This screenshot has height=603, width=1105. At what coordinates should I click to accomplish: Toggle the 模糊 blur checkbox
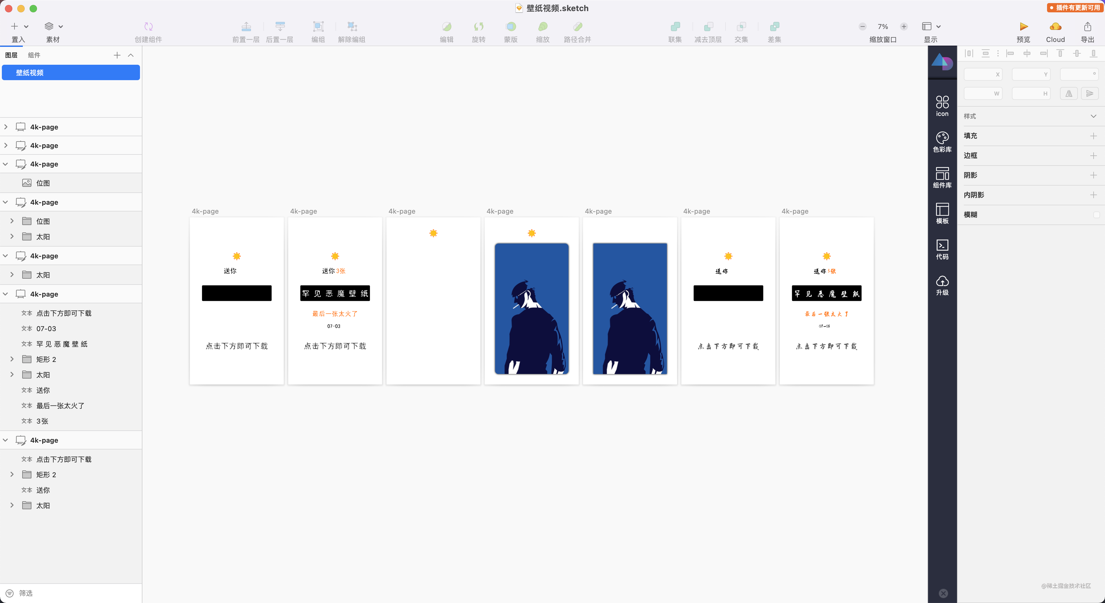pyautogui.click(x=1096, y=215)
